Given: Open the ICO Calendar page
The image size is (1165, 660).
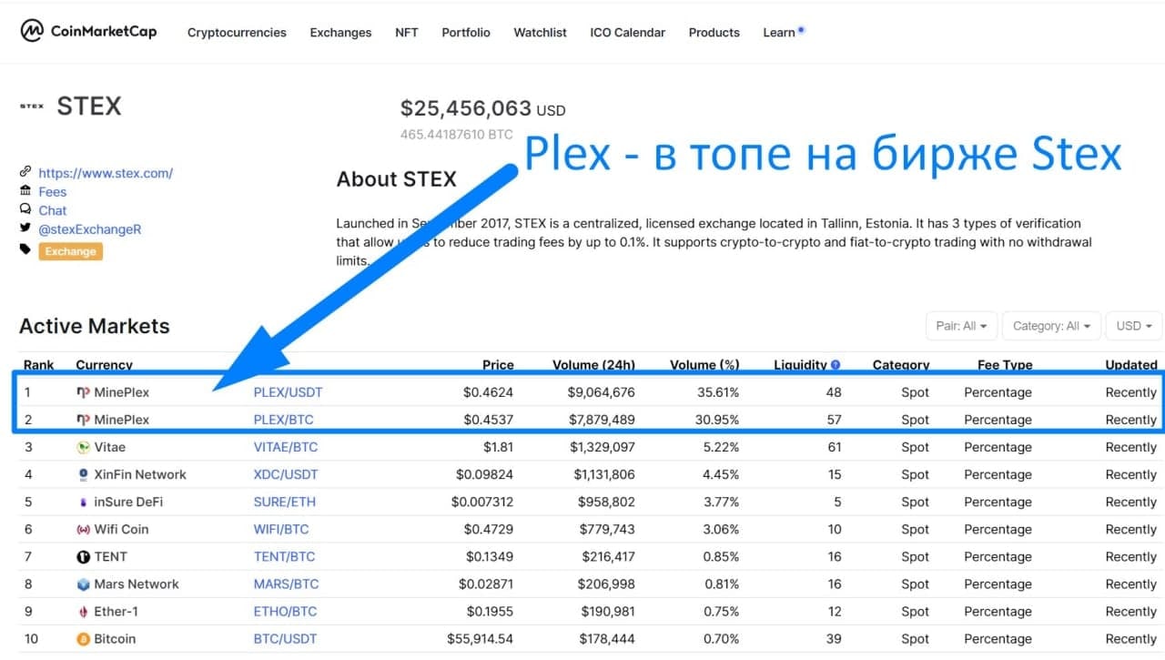Looking at the screenshot, I should pyautogui.click(x=627, y=32).
